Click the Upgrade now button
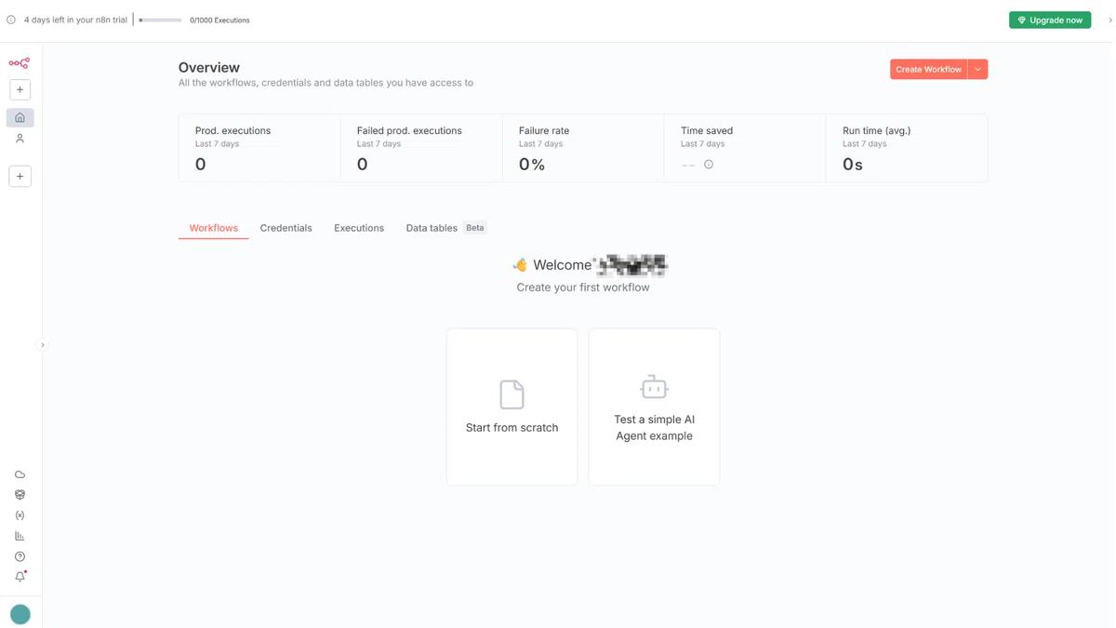 coord(1050,20)
